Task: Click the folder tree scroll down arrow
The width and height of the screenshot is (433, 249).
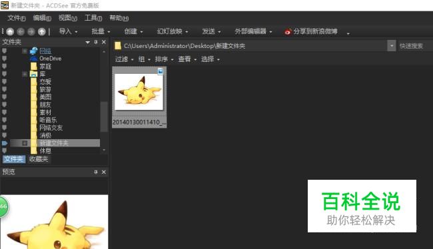Action: point(104,150)
